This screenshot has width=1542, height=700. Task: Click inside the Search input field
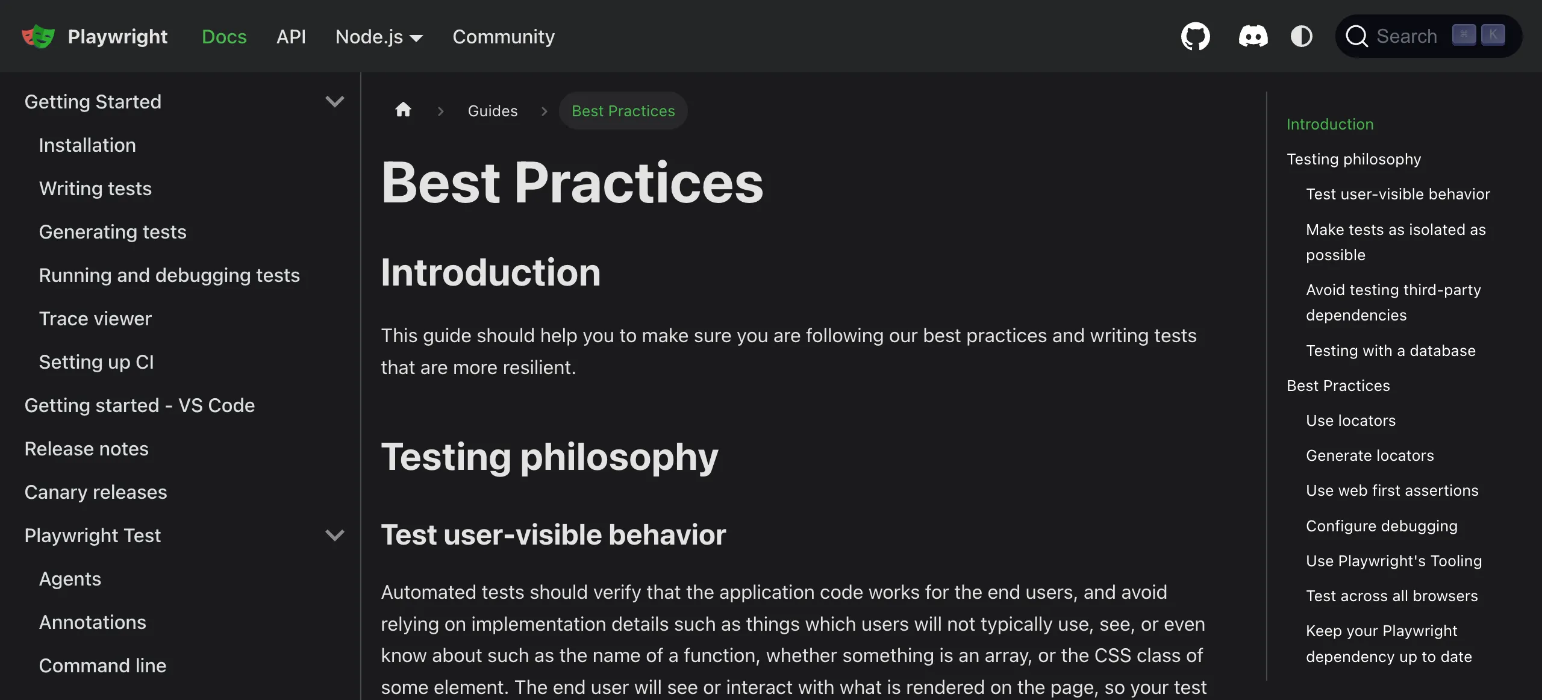1406,36
